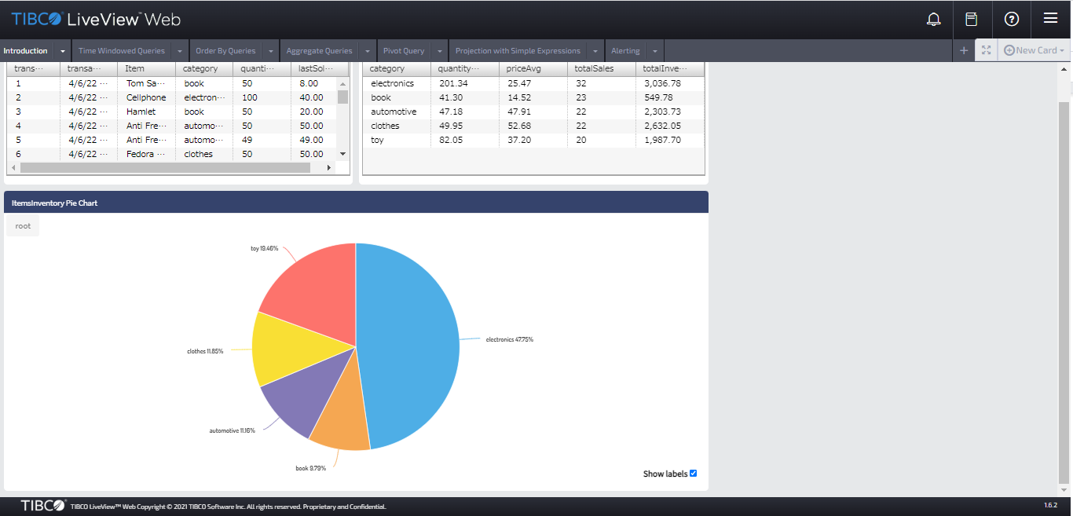Viewport: 1073px width, 516px height.
Task: Open the alerts bell icon
Action: (x=933, y=20)
